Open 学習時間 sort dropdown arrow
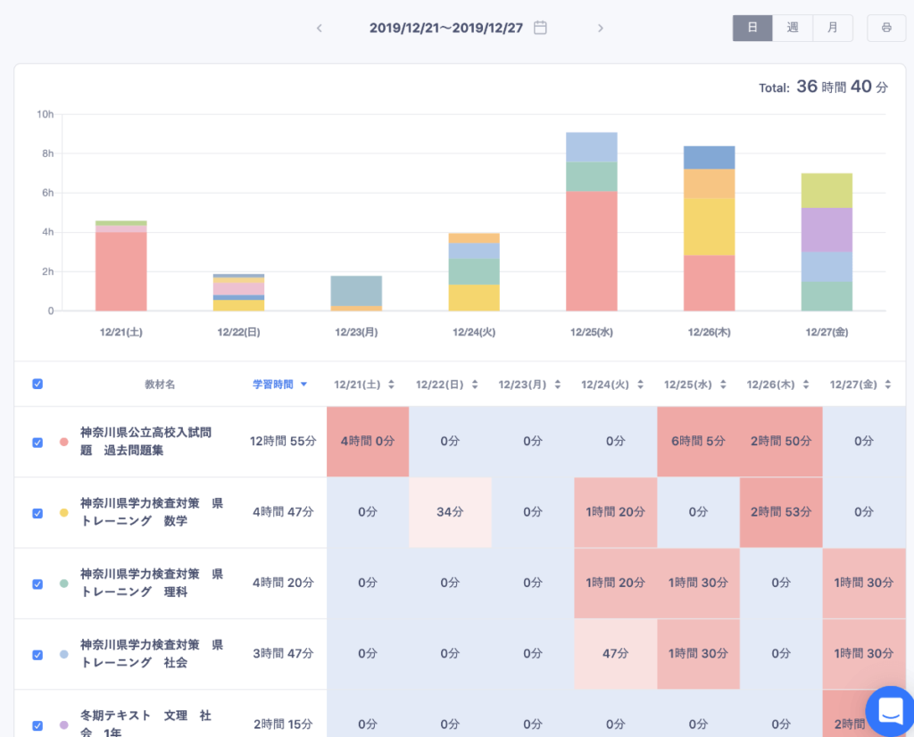914x737 pixels. [303, 385]
